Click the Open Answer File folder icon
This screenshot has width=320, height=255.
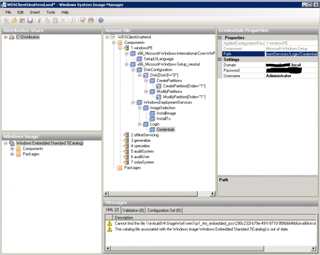click(x=14, y=20)
